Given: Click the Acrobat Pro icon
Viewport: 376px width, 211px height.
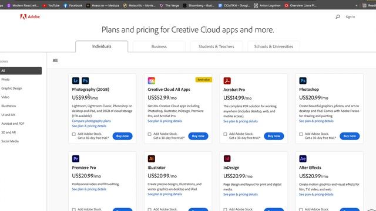Looking at the screenshot, I should coord(227,81).
